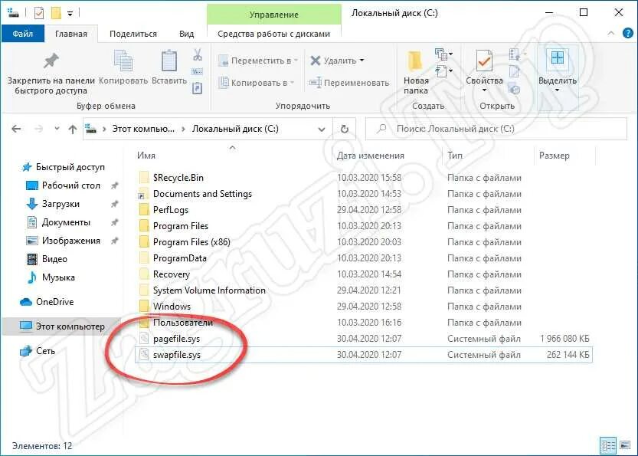Open address bar history dropdown chevron

(322, 130)
